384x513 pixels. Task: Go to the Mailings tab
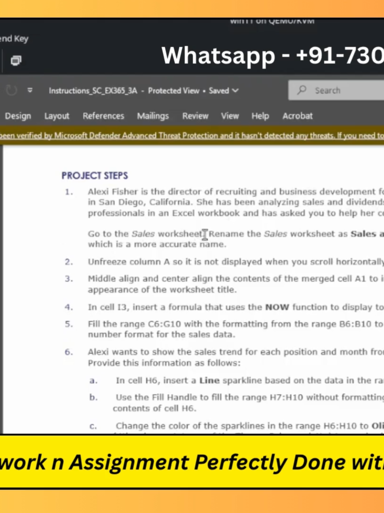coord(153,116)
